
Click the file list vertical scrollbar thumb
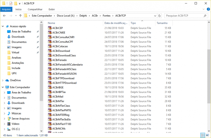coord(209,76)
